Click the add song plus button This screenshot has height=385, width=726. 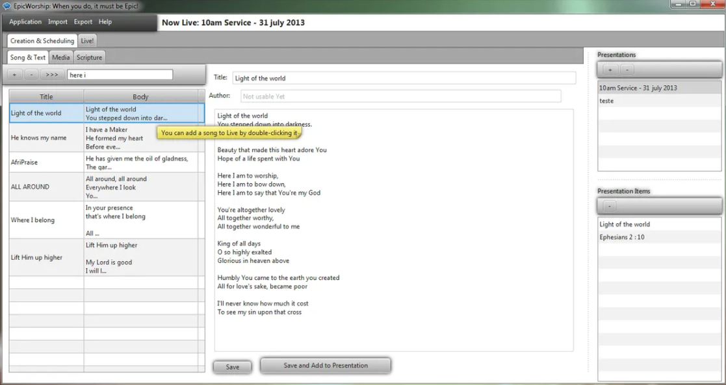14,75
